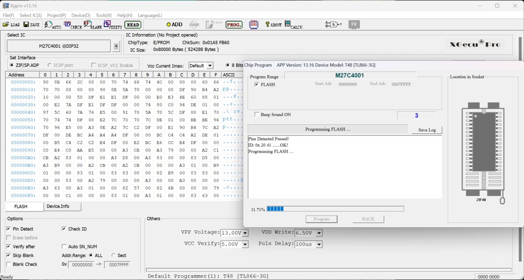524x280 pixels.
Task: Click the M27C4001 @DIP32 chip selection button
Action: [x=59, y=46]
